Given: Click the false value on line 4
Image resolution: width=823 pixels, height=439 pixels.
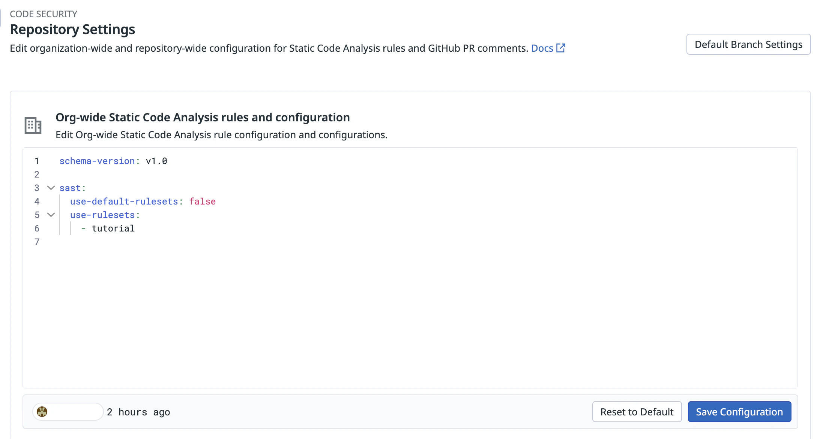Looking at the screenshot, I should 202,202.
